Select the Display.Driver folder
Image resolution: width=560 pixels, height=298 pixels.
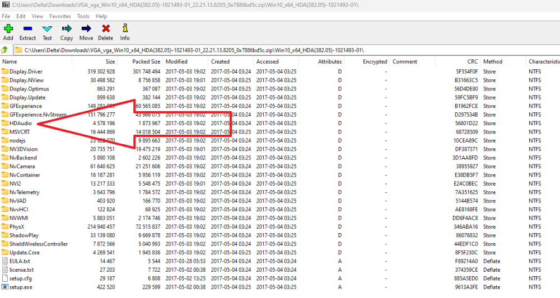point(26,72)
